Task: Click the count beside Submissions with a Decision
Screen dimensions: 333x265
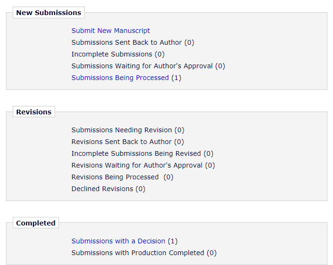Action: pos(173,241)
